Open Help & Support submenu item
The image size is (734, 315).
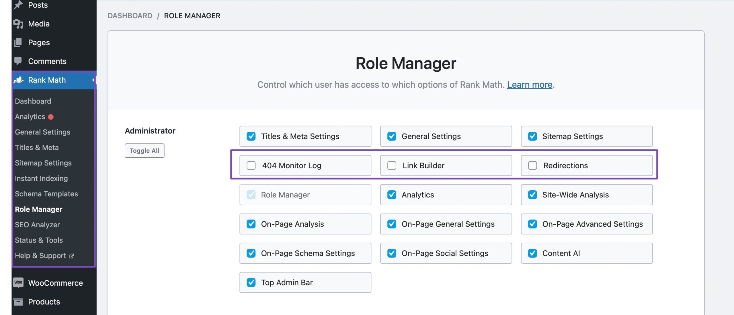pyautogui.click(x=40, y=256)
